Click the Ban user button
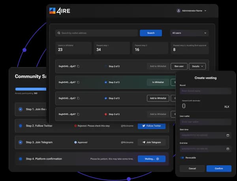The width and height of the screenshot is (237, 181). [x=179, y=66]
